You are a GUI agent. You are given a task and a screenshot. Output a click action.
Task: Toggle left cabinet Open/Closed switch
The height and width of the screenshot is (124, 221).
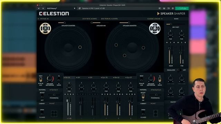[x=42, y=113]
